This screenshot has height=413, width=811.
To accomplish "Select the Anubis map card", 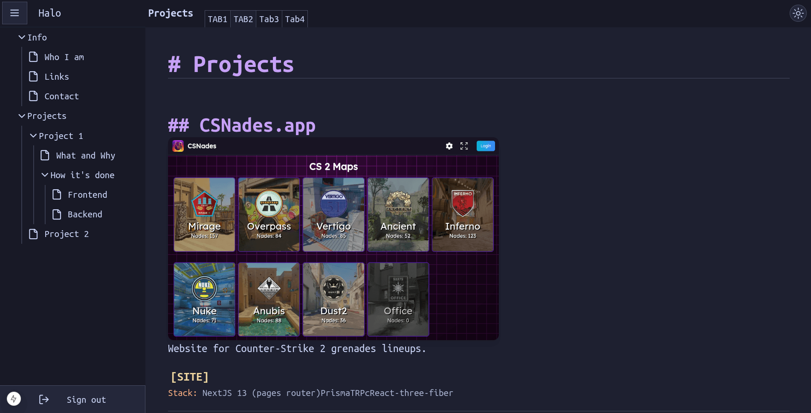I will pos(269,299).
